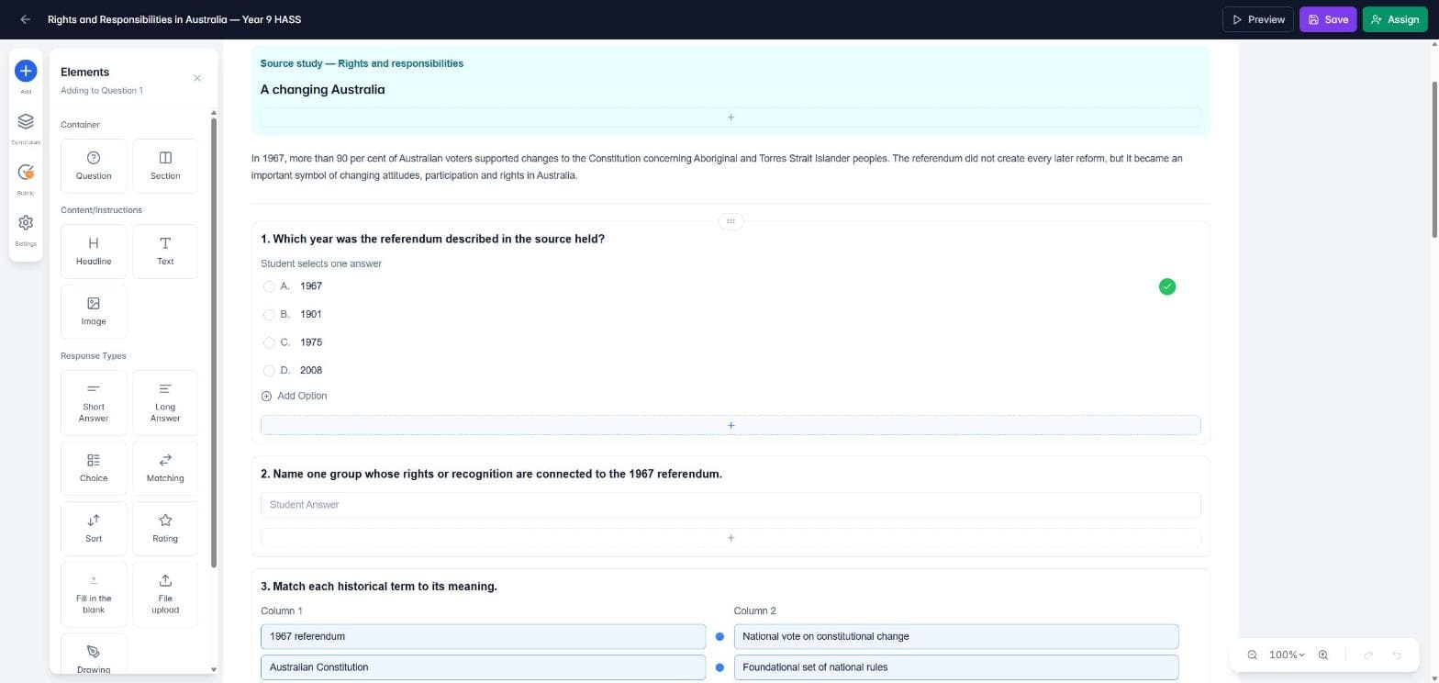Add a Section container element

(165, 166)
